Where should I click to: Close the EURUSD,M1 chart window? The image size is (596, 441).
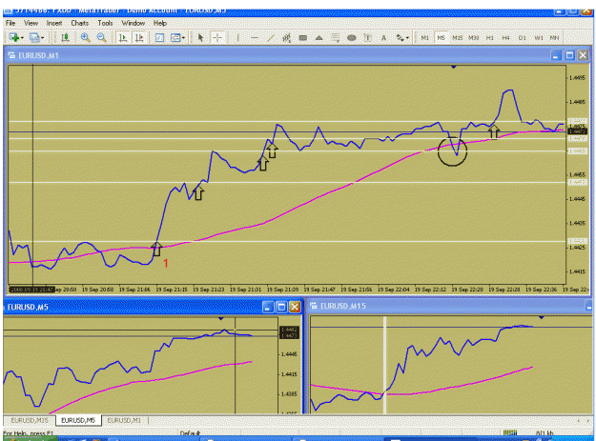[583, 55]
